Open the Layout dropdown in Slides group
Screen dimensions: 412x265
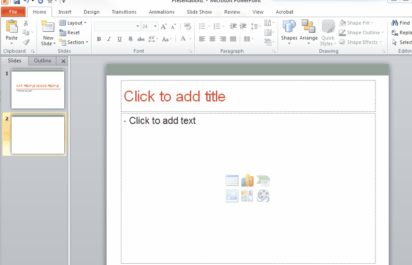[73, 22]
